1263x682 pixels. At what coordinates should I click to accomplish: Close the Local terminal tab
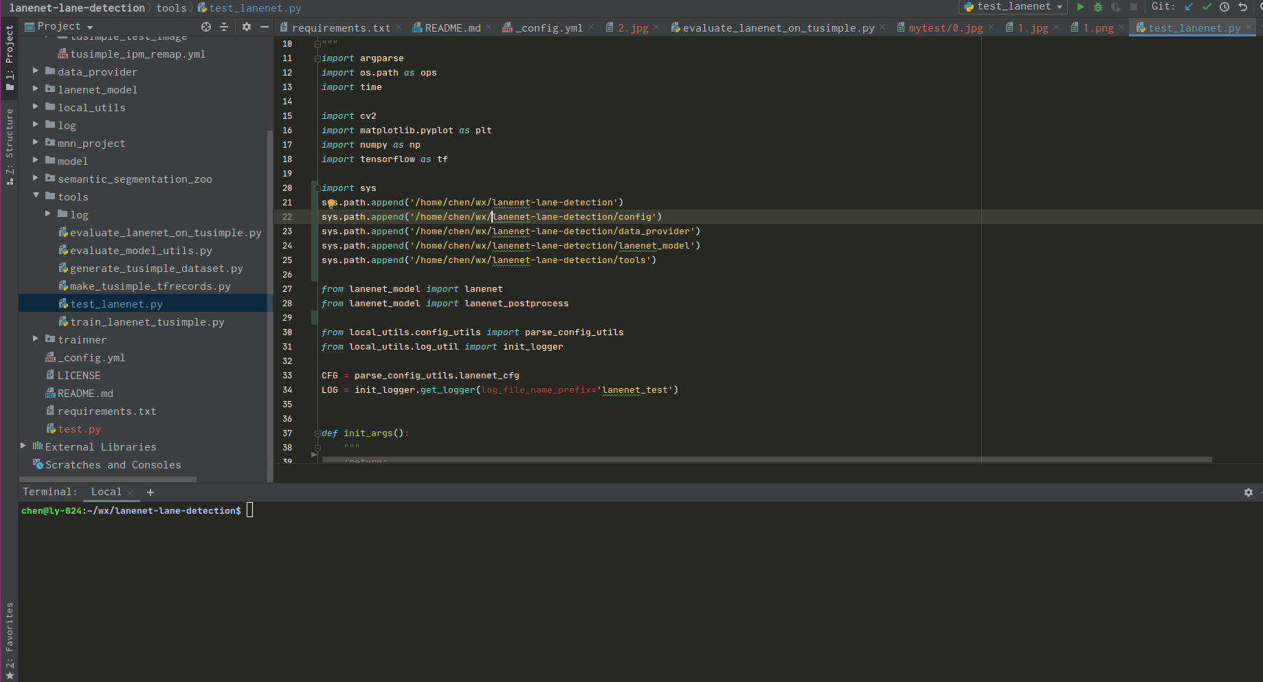click(x=130, y=493)
